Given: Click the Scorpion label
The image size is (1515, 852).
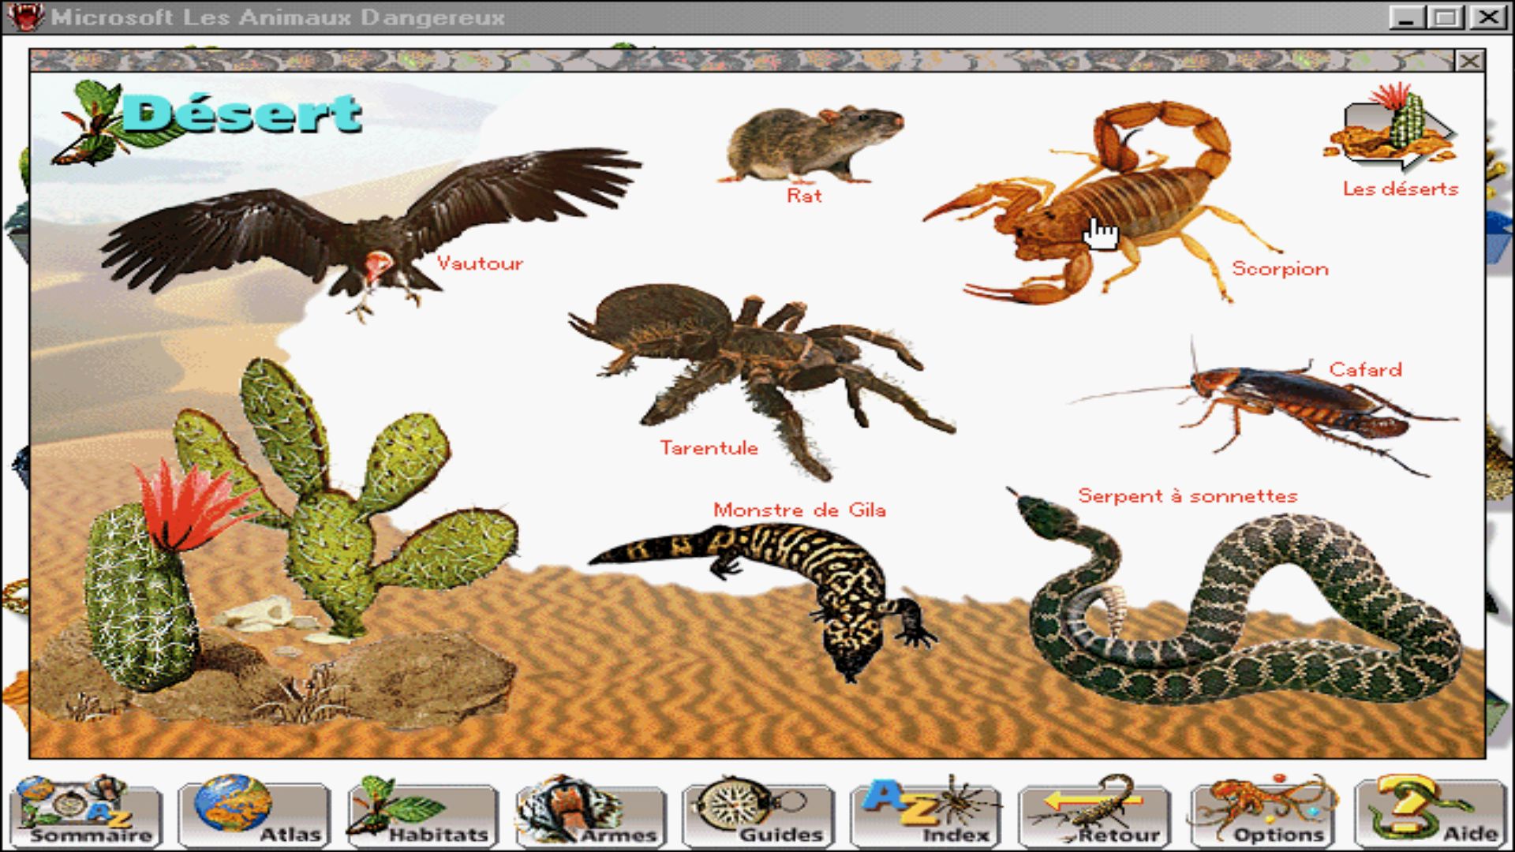Looking at the screenshot, I should [x=1280, y=269].
